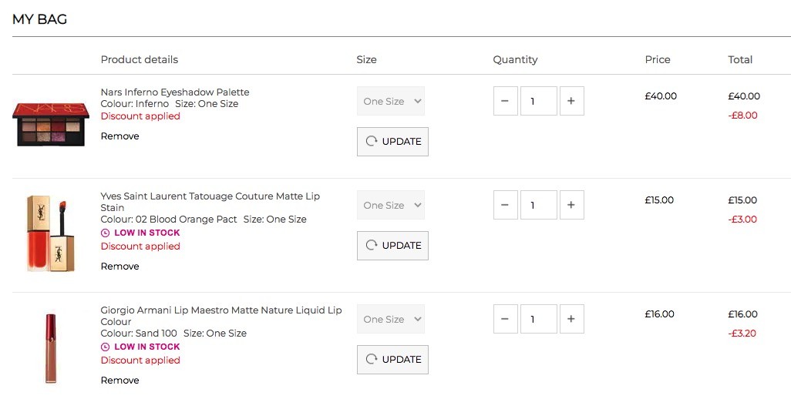Increase quantity of Nars Inferno Eyeshadow Palette

[571, 101]
